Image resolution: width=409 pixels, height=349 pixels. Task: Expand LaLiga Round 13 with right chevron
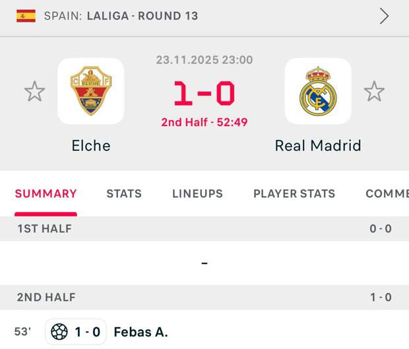(x=384, y=16)
